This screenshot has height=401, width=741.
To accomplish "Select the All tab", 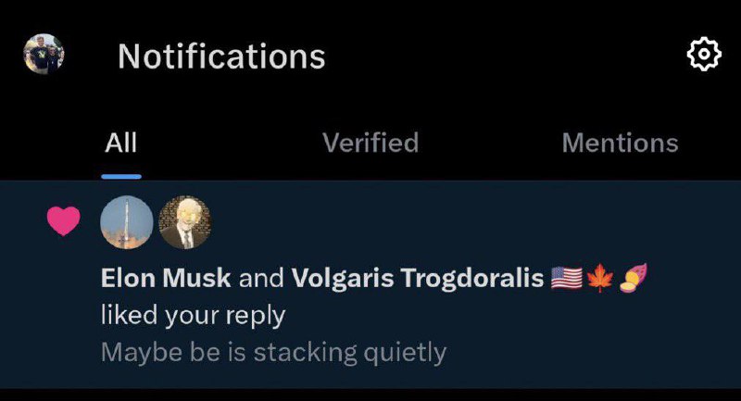I will click(x=121, y=144).
